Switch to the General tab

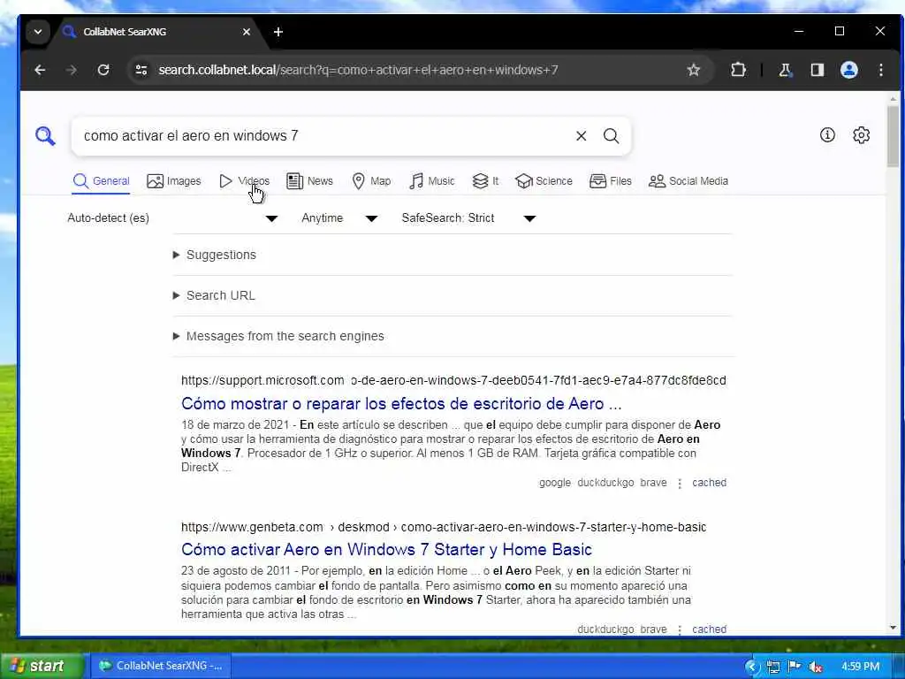[x=101, y=181]
